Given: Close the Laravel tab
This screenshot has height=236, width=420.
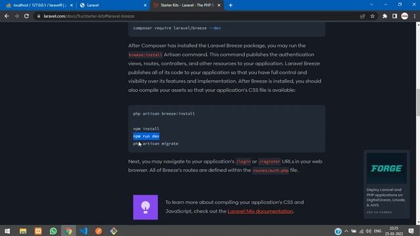Looking at the screenshot, I should (x=145, y=5).
